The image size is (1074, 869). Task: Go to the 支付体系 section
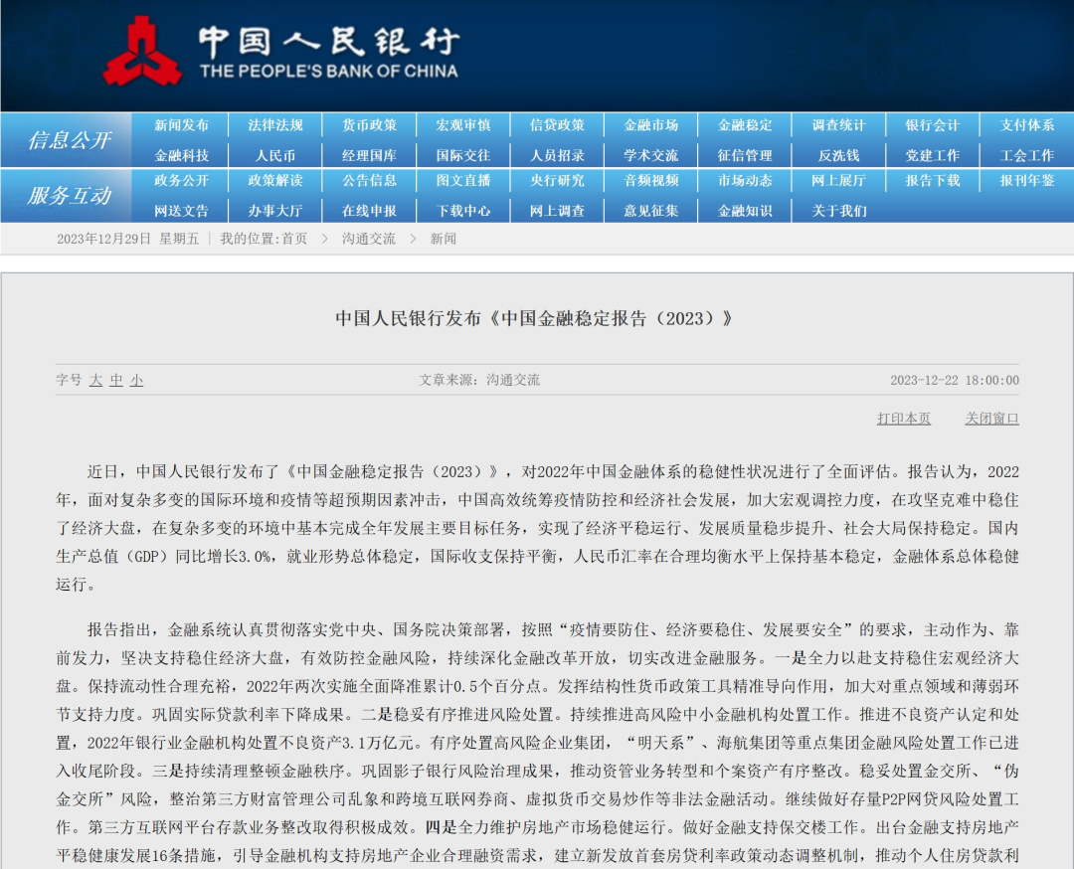coord(1026,125)
